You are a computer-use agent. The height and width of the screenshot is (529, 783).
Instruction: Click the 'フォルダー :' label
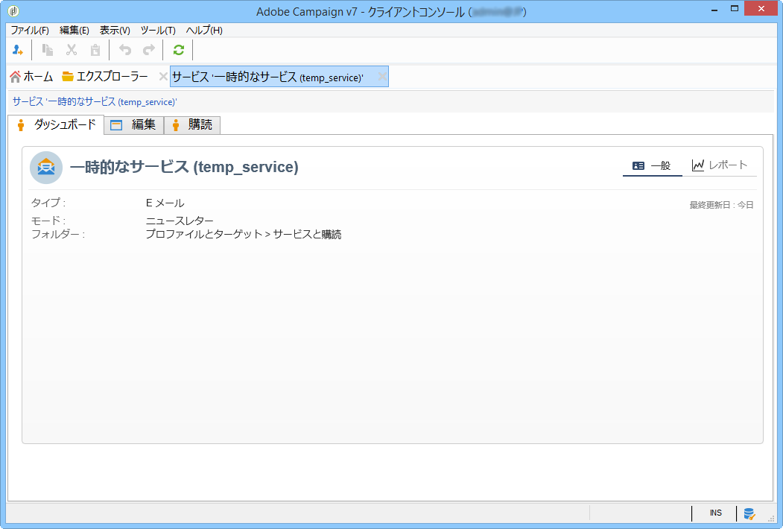point(58,234)
